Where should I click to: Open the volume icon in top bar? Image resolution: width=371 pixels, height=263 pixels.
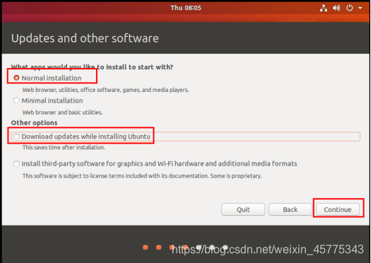[x=336, y=8]
